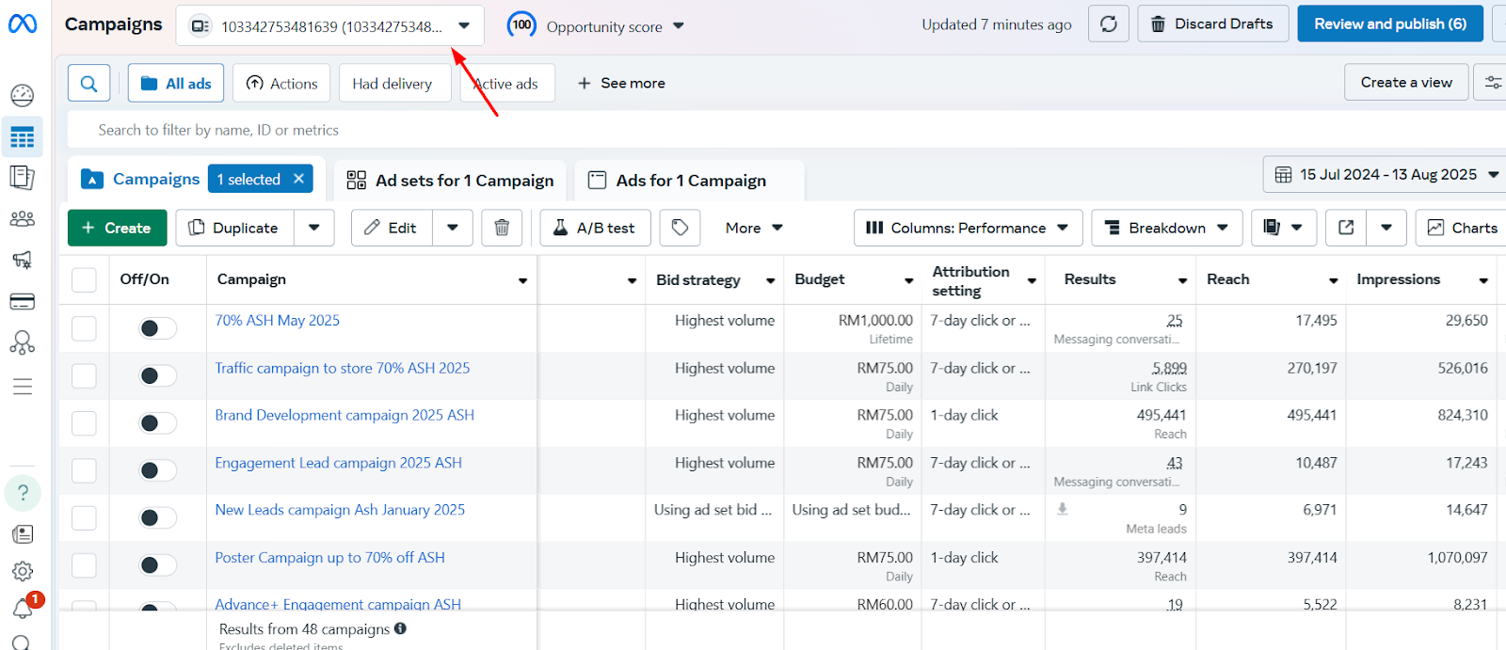Screen dimensions: 1506x650
Task: Tick checkbox for Engagement Lead campaign row
Action: tap(84, 470)
